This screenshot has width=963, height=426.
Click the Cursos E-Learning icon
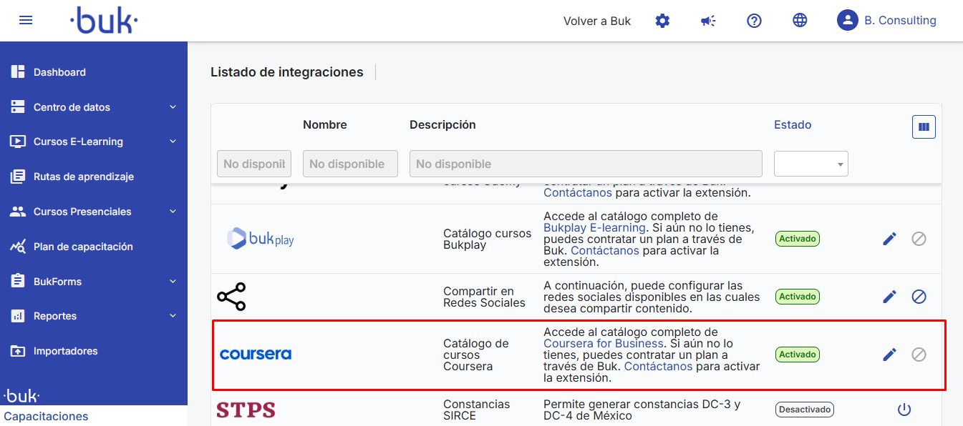click(x=18, y=142)
